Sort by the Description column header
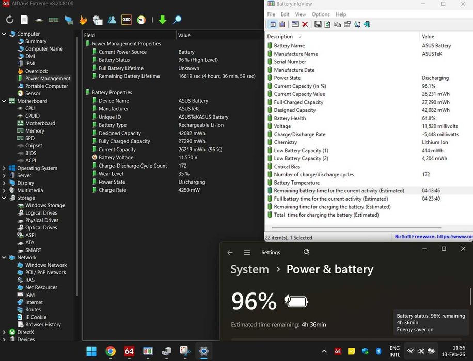This screenshot has width=473, height=361. point(280,37)
